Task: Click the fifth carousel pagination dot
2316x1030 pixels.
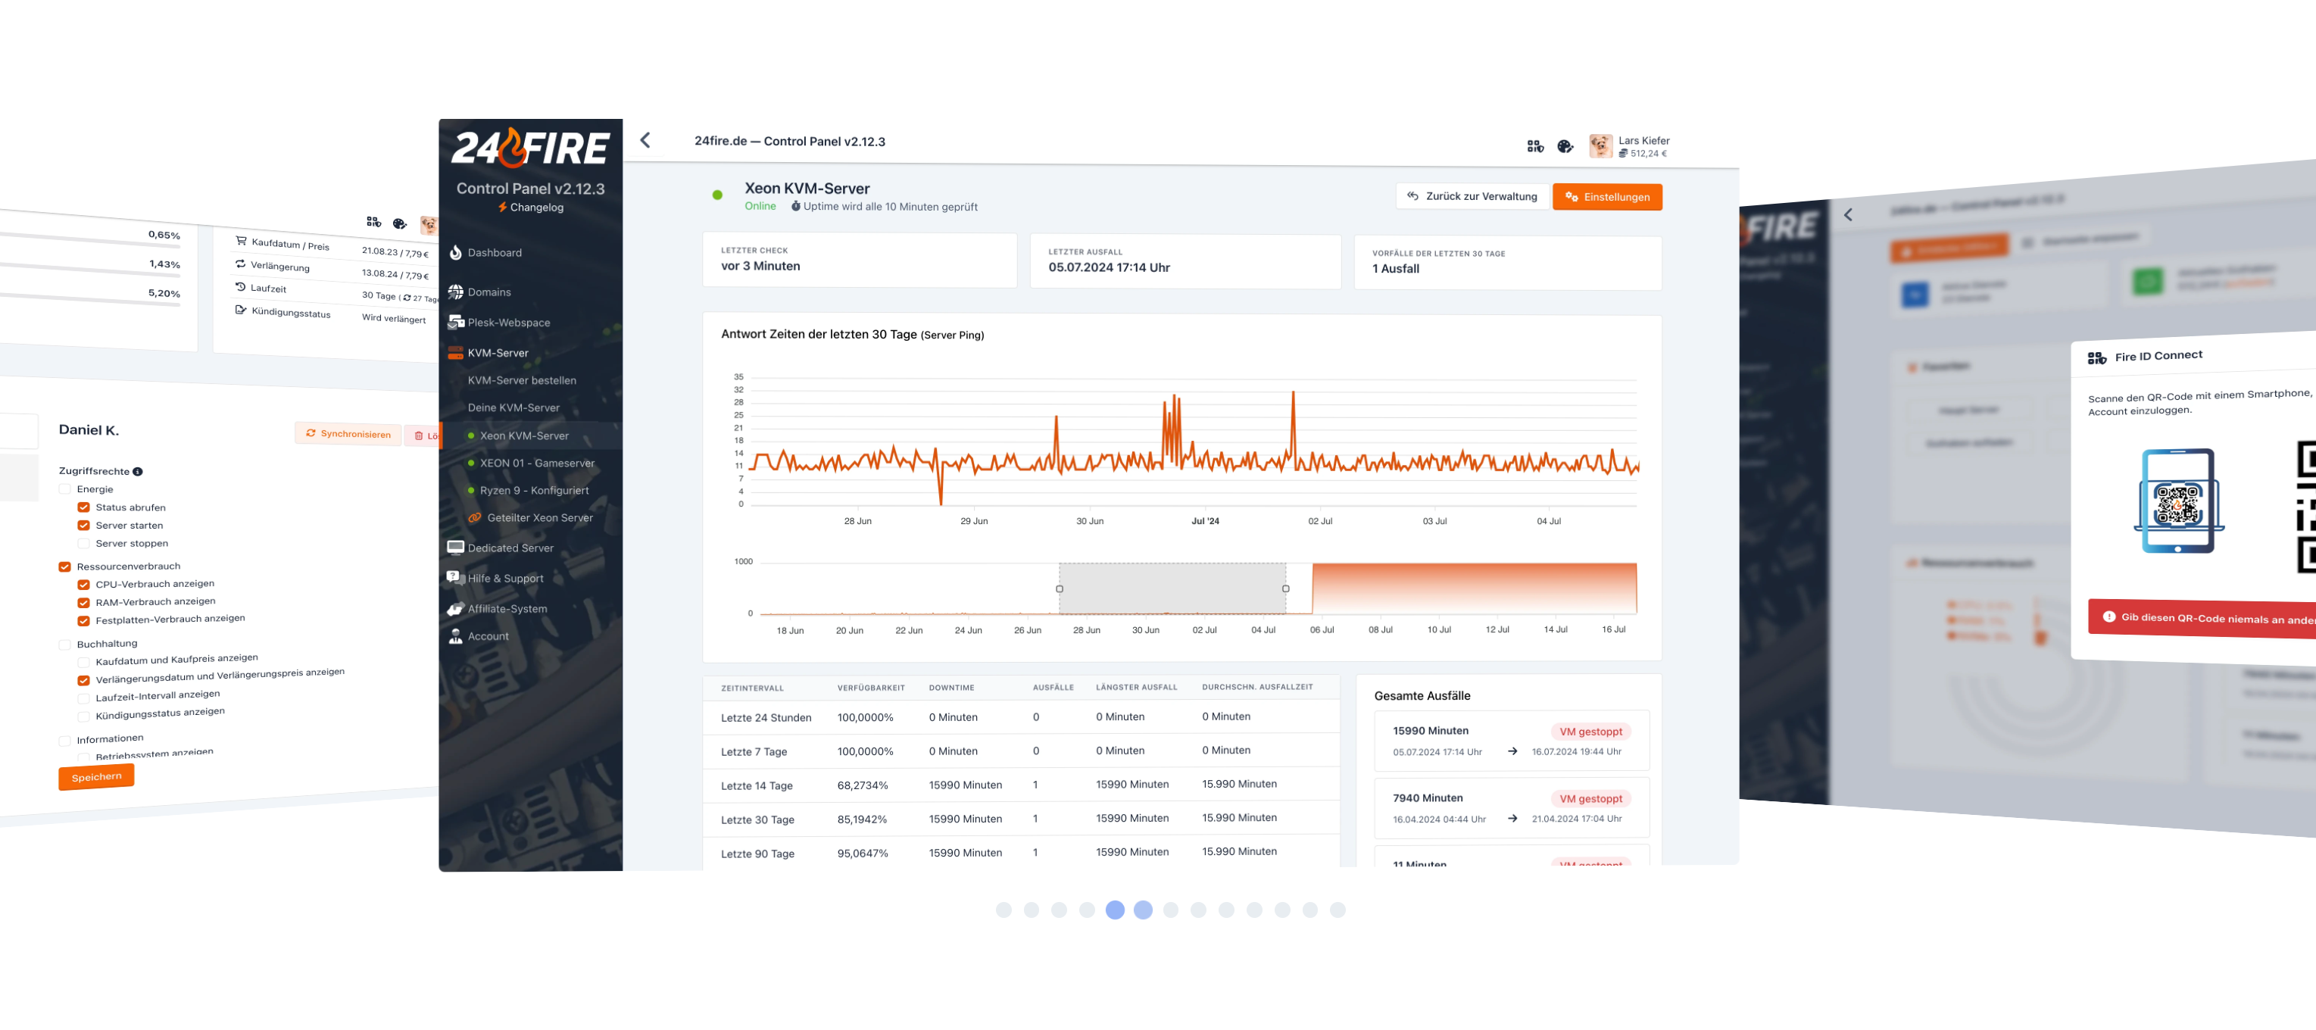Action: pos(1115,910)
